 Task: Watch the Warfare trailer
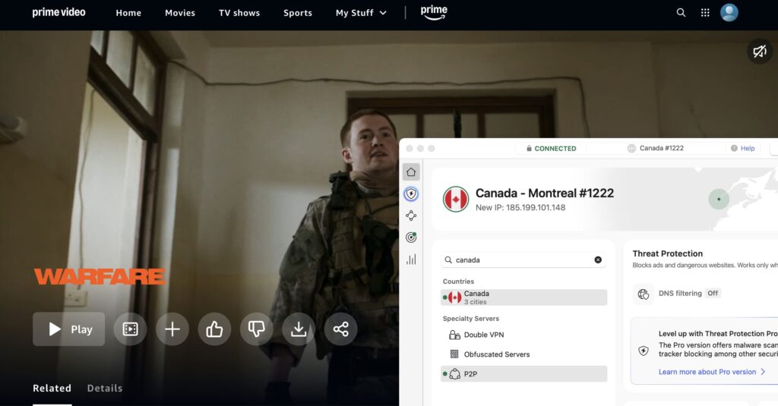point(130,329)
